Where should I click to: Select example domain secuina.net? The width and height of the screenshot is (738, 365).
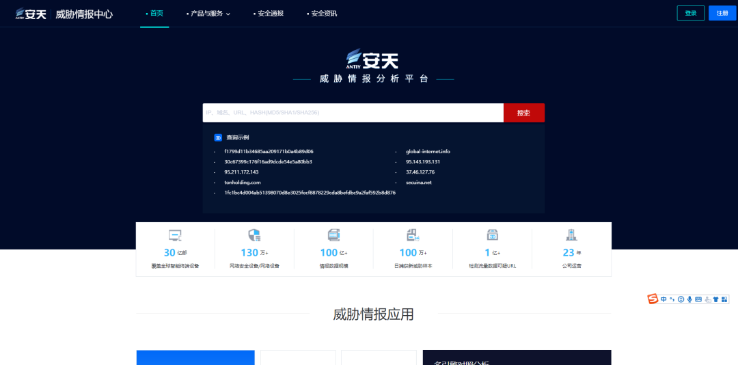[x=419, y=182]
